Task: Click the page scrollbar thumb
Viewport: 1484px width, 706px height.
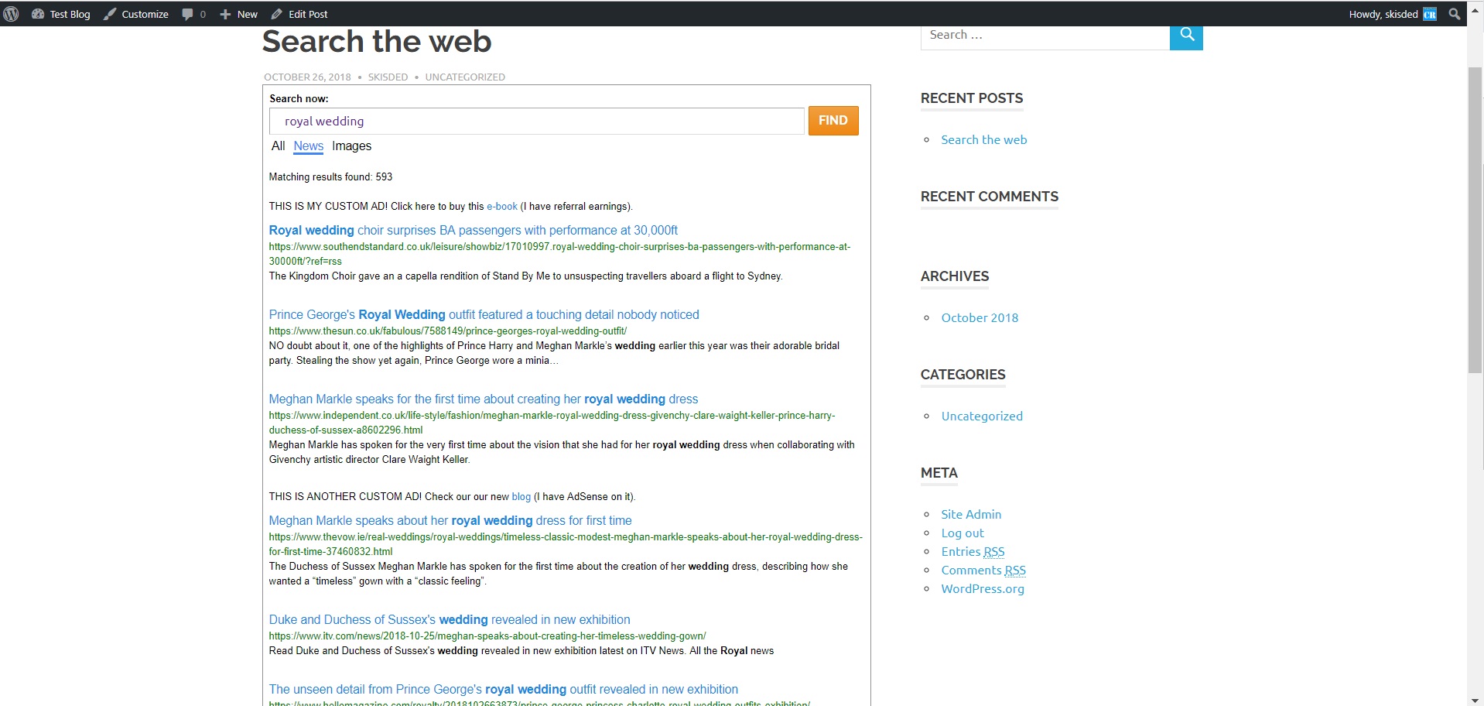Action: tap(1475, 221)
